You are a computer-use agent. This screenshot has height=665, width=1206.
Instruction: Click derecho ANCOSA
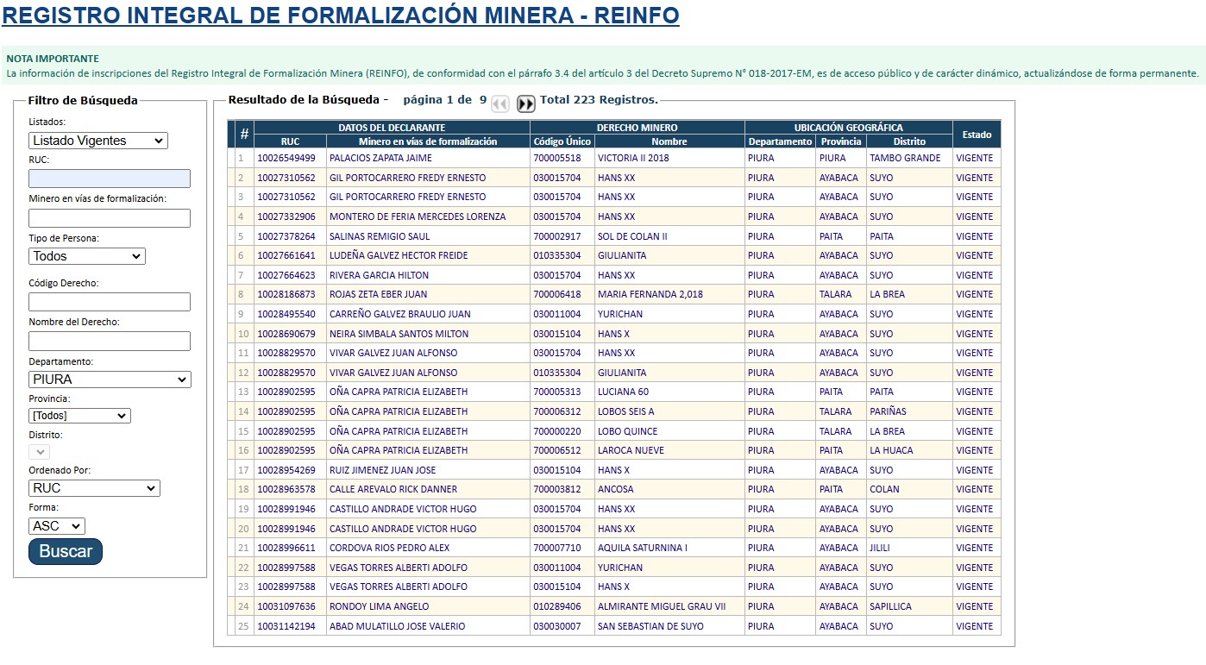tap(615, 490)
